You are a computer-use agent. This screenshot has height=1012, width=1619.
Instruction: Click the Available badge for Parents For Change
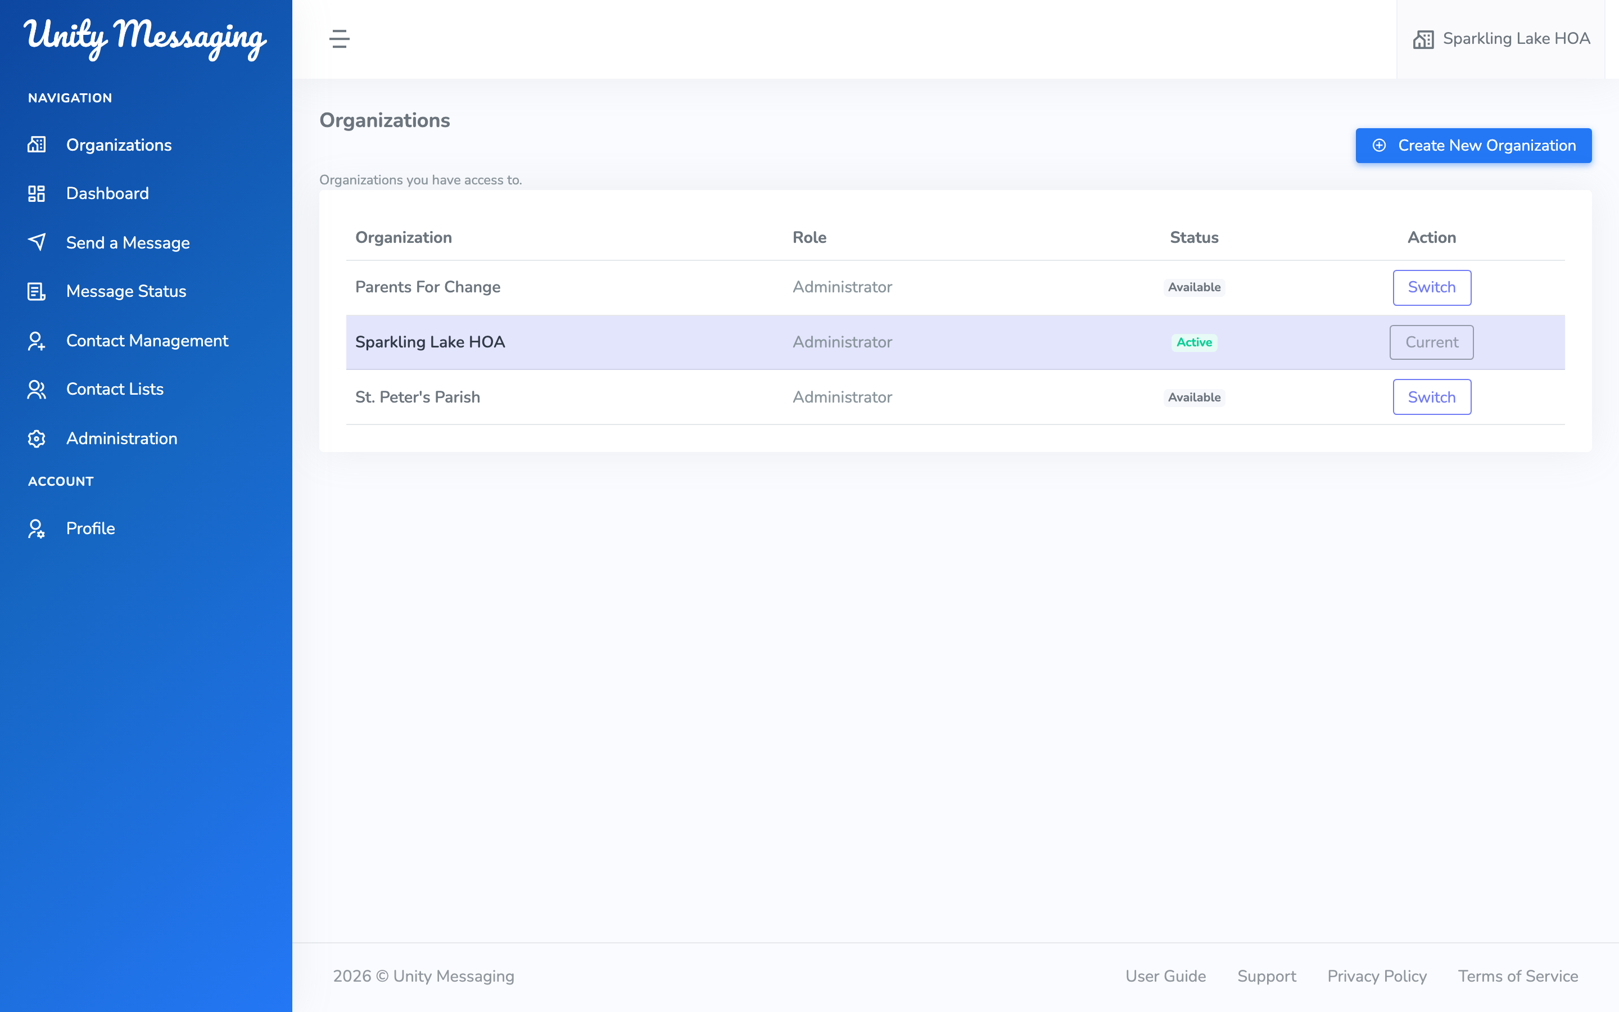[1194, 287]
